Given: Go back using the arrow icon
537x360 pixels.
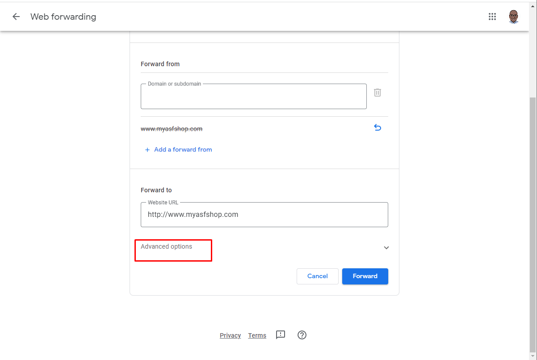Looking at the screenshot, I should click(16, 17).
